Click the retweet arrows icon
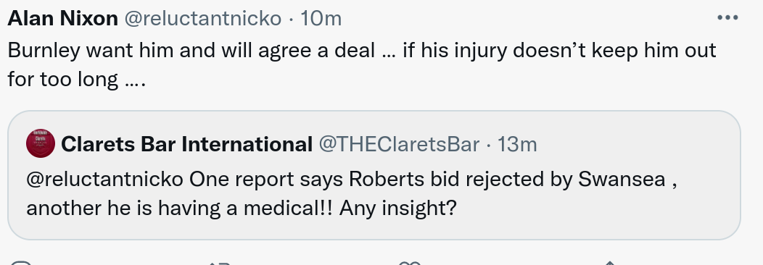Viewport: 763px width, 265px height. [x=218, y=263]
